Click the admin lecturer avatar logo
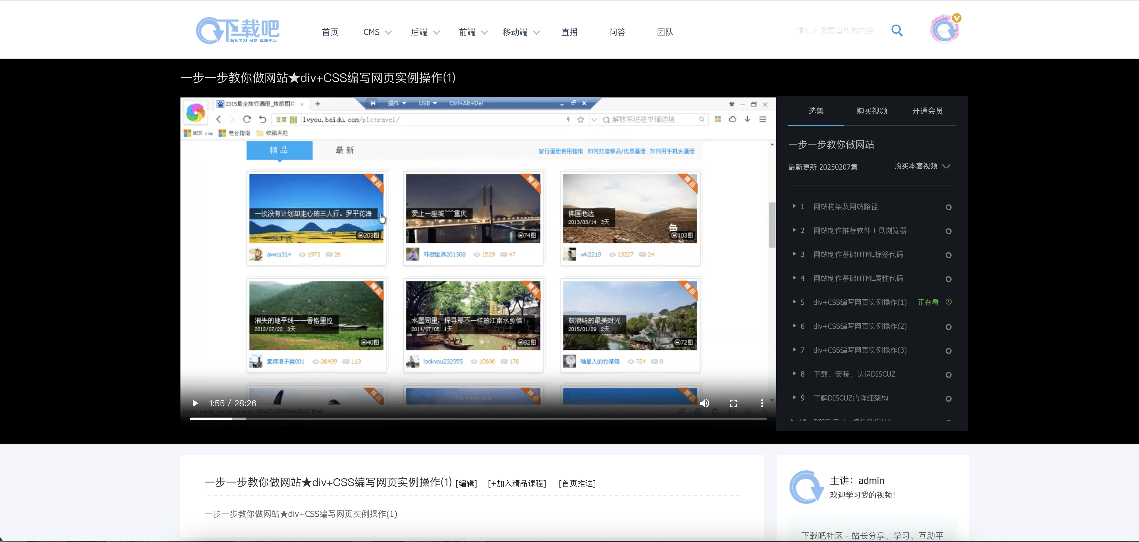 point(807,487)
